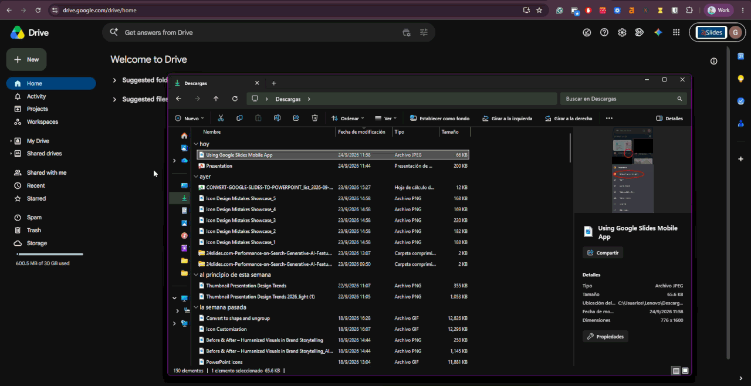The height and width of the screenshot is (386, 751).
Task: Click 'Establecer como fondo' in Explorer toolbar
Action: point(440,118)
